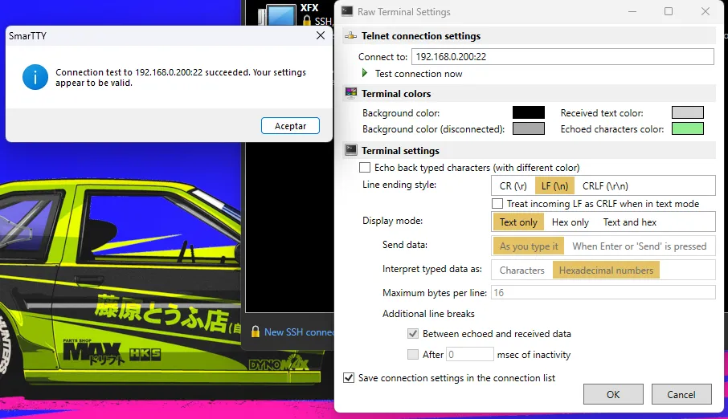Check Treat incoming LF as CRLF option
This screenshot has height=419, width=728.
point(497,204)
